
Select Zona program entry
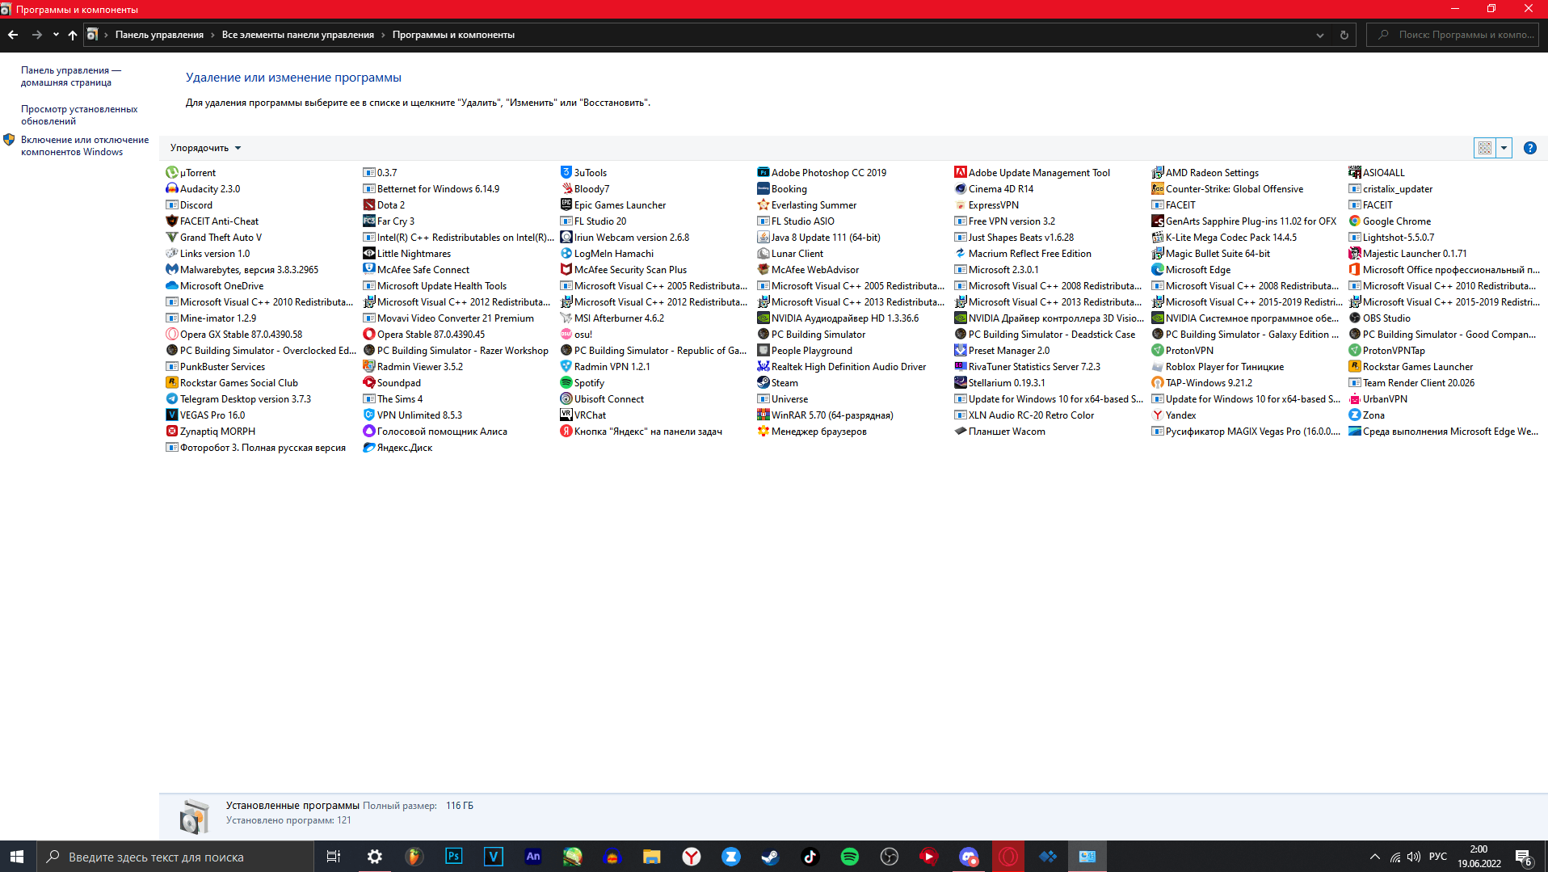(1366, 415)
